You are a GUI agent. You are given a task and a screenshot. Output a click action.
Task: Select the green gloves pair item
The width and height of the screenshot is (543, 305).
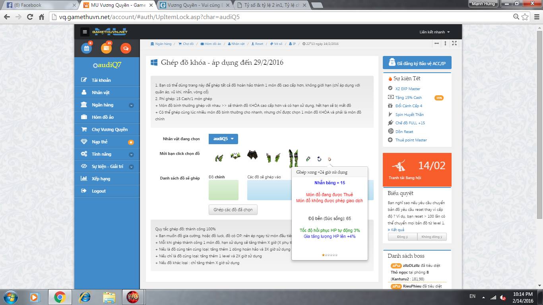tap(273, 157)
